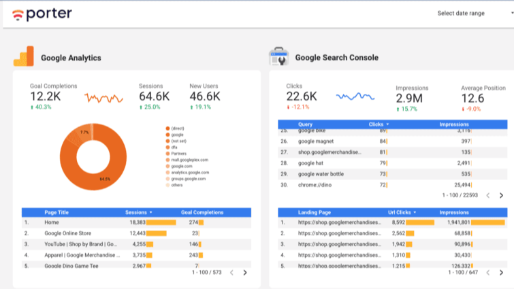Go to previous page of Page Title table
Screen dimensions: 514x289
pyautogui.click(x=230, y=272)
